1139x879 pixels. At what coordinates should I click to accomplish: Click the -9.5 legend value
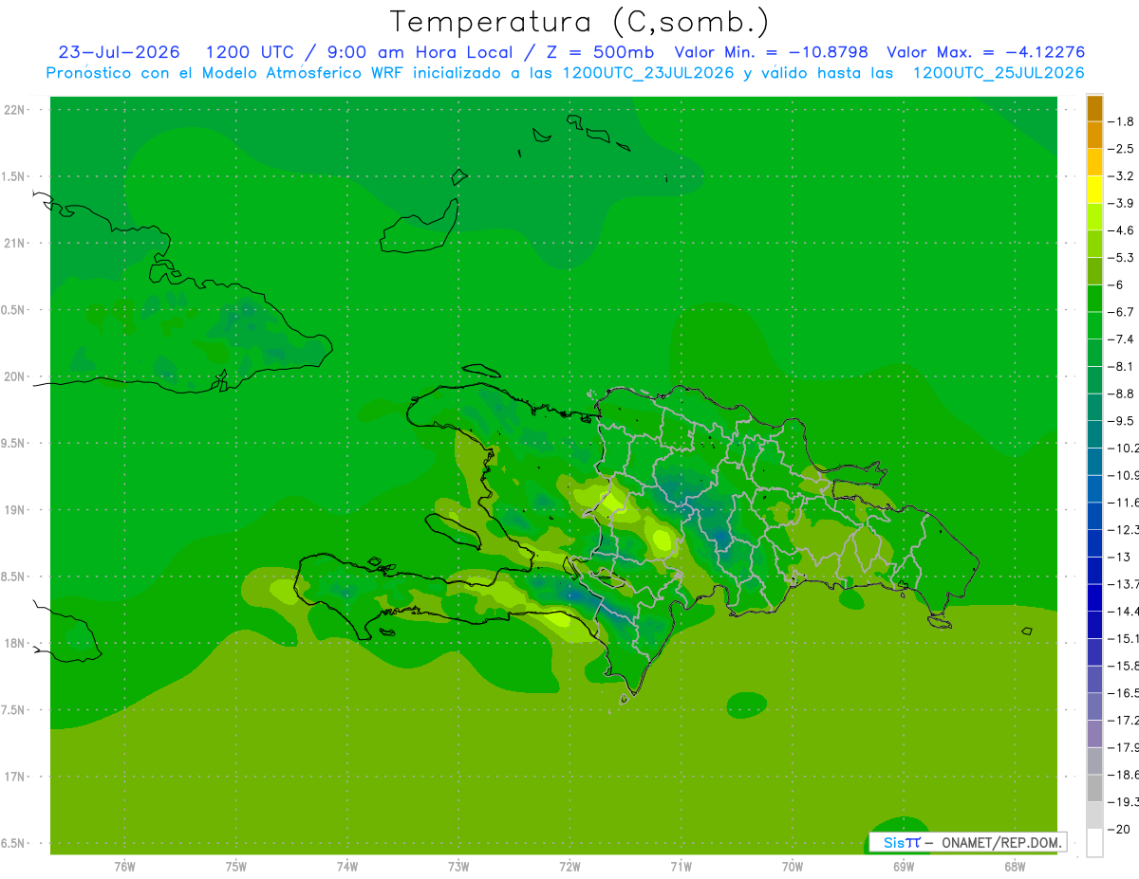(1123, 421)
